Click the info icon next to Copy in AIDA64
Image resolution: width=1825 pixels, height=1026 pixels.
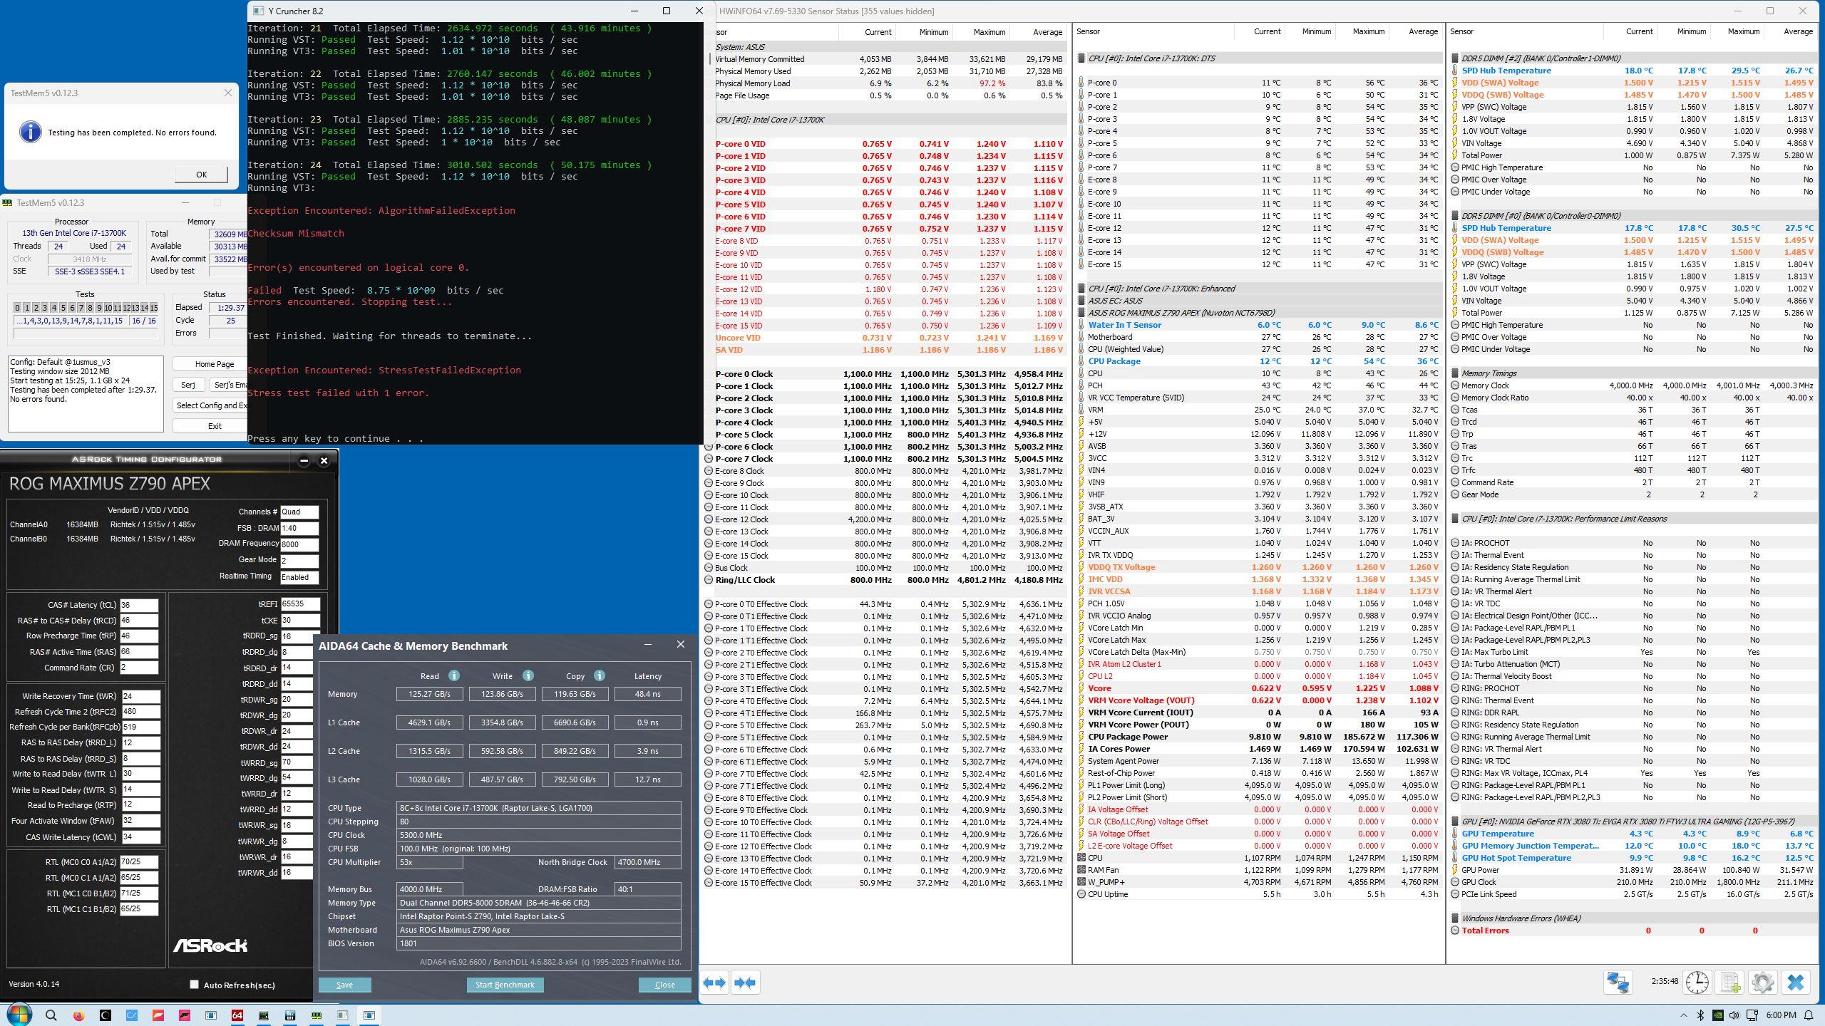599,675
